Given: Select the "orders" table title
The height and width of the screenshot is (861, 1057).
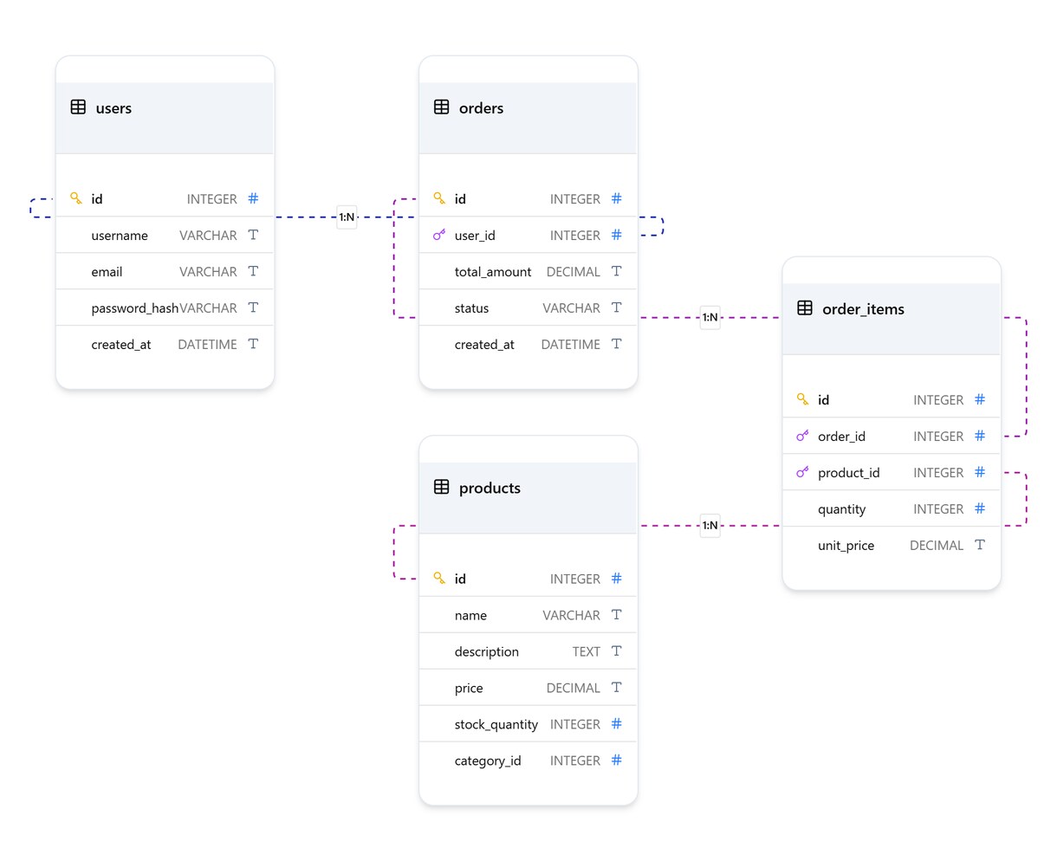Looking at the screenshot, I should pyautogui.click(x=481, y=108).
